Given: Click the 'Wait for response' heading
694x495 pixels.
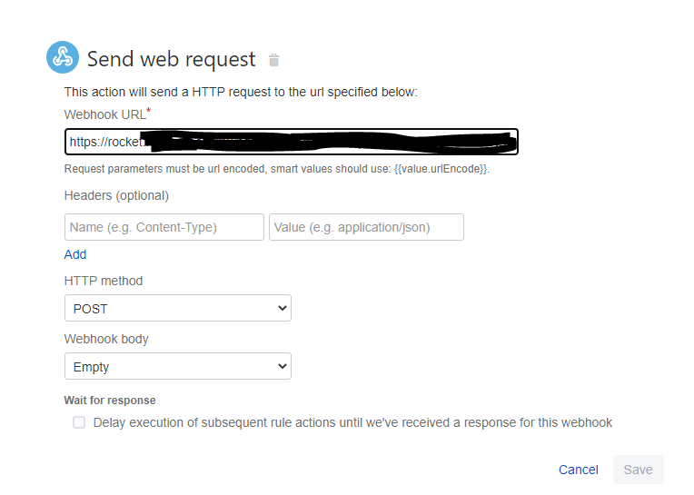Looking at the screenshot, I should point(110,401).
